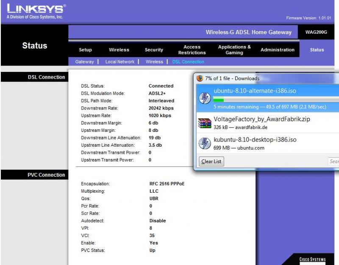Open the Gateway status sub-tab
The height and width of the screenshot is (265, 339).
point(84,62)
